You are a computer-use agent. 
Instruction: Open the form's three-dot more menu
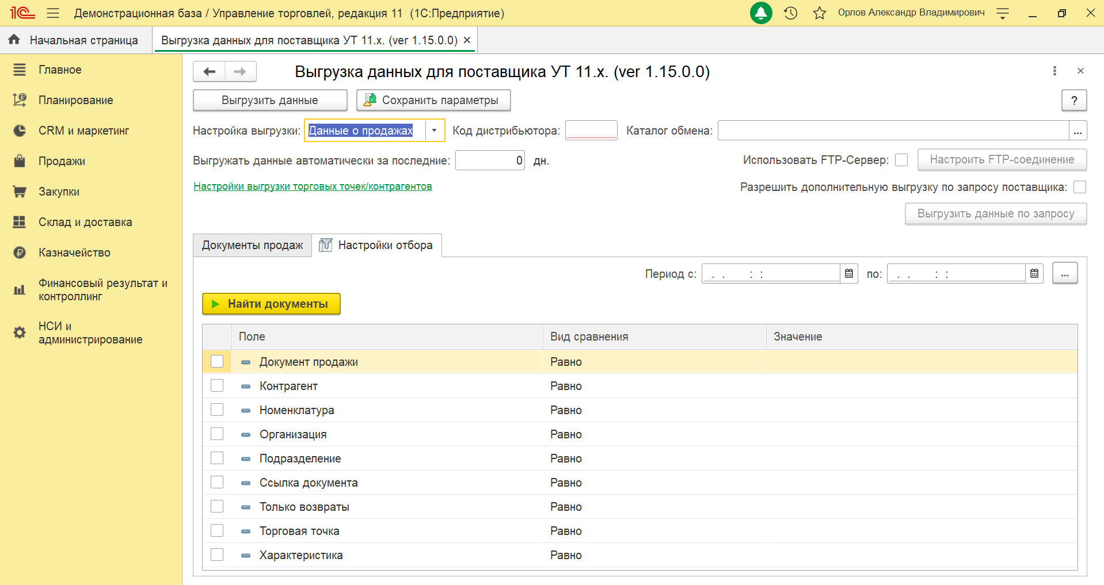[1054, 71]
